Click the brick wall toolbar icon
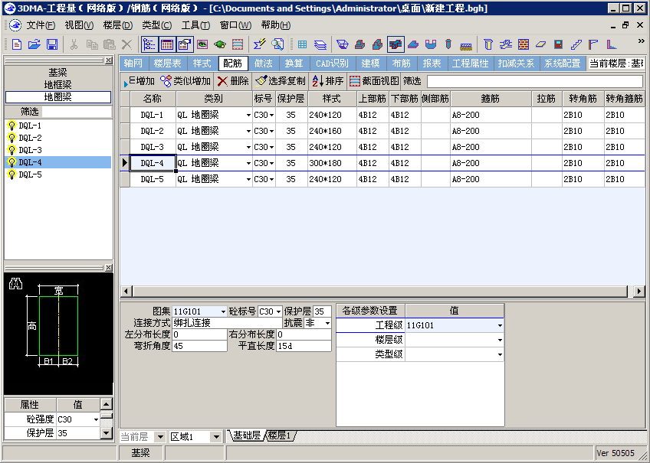 (524, 44)
